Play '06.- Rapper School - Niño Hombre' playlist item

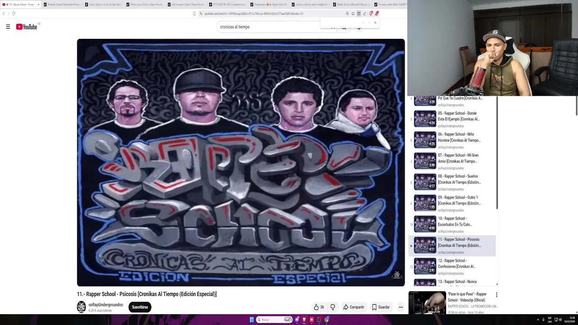tap(452, 140)
